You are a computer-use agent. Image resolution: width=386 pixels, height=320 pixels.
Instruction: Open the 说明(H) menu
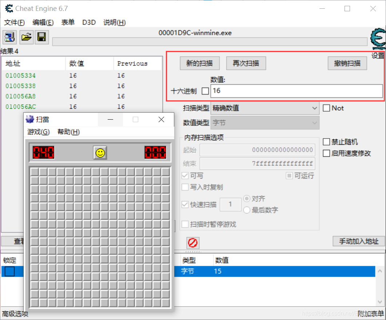coord(115,23)
